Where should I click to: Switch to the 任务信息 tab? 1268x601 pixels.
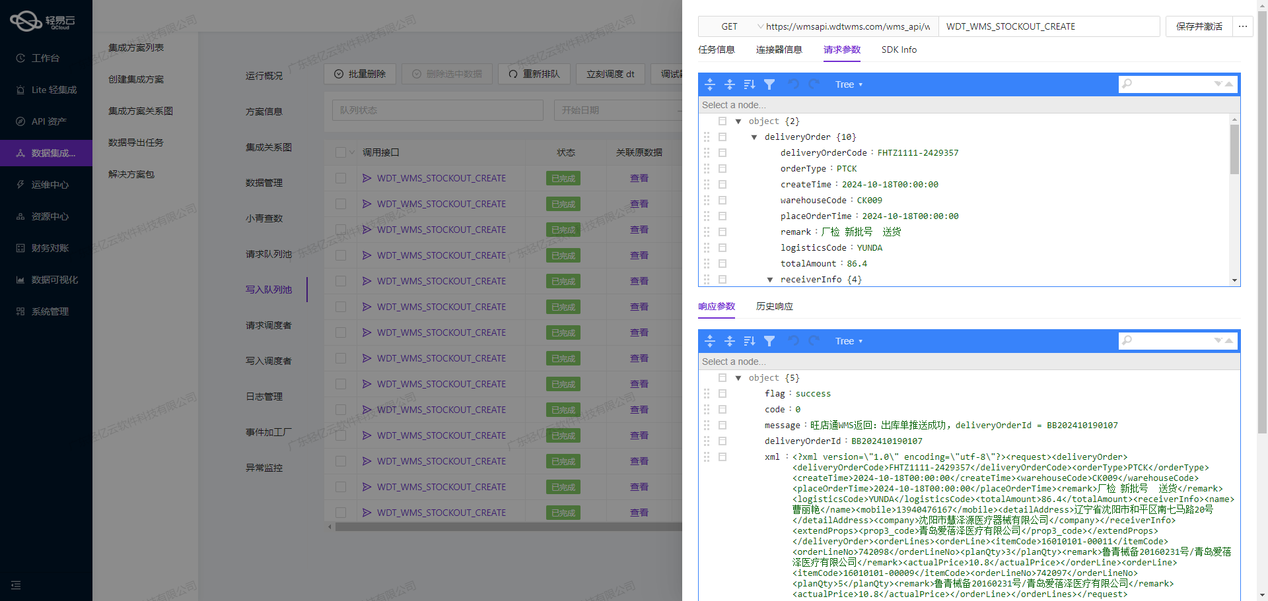tap(717, 49)
